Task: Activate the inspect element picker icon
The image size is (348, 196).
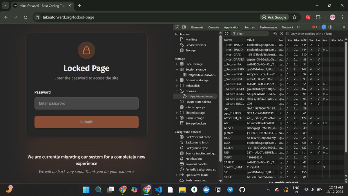Action: coord(177,27)
